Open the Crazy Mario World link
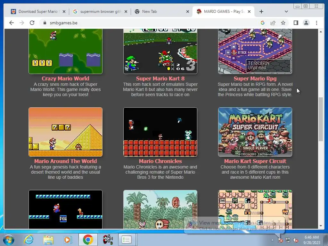The height and width of the screenshot is (246, 328). tap(65, 78)
